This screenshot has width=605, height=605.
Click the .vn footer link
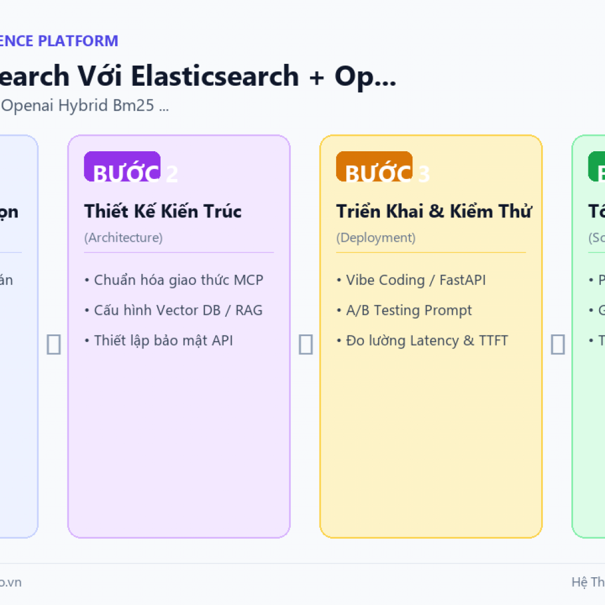coord(11,582)
